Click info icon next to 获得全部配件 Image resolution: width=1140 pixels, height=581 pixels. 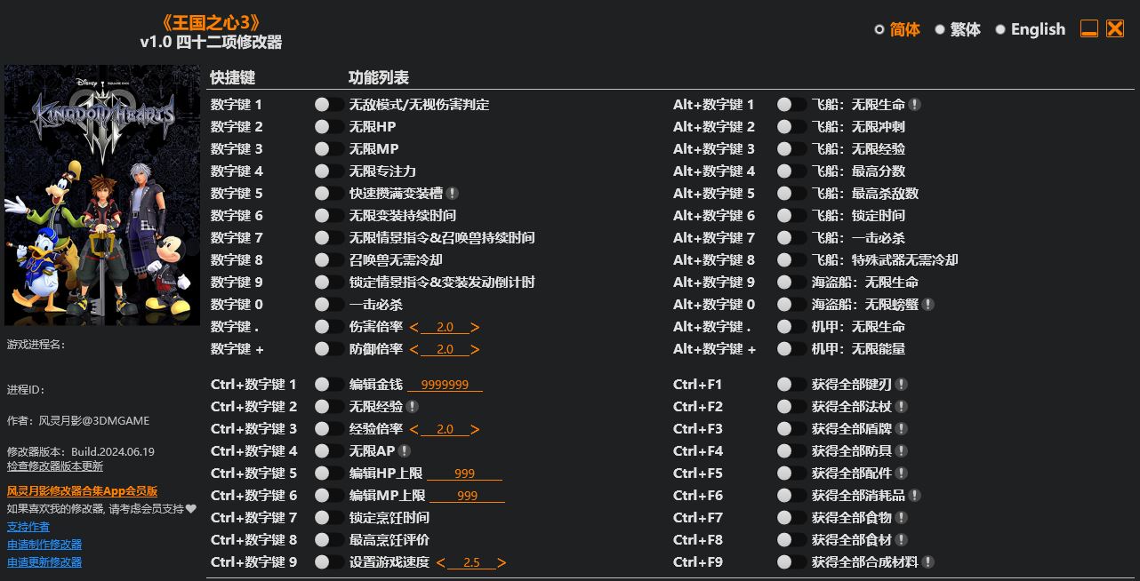(x=902, y=474)
